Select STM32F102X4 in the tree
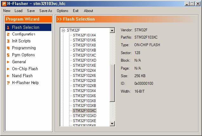 pyautogui.click(x=84, y=71)
